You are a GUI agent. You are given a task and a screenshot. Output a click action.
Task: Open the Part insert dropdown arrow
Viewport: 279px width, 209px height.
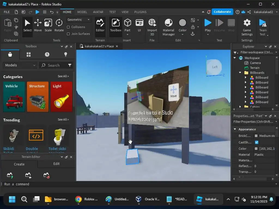click(x=128, y=35)
